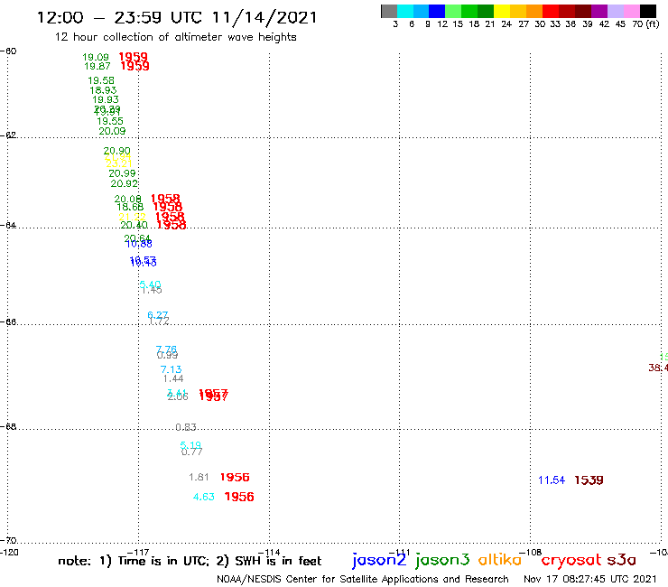The height and width of the screenshot is (587, 668).
Task: Click the bright red legend swatch
Action: 551,11
